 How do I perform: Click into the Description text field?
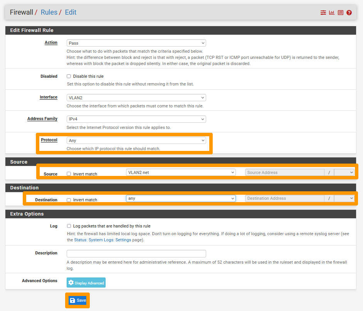[x=136, y=254]
